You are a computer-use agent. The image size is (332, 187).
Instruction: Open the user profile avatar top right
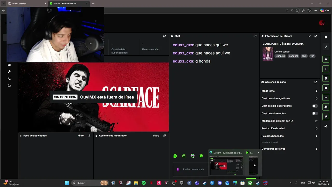322,23
